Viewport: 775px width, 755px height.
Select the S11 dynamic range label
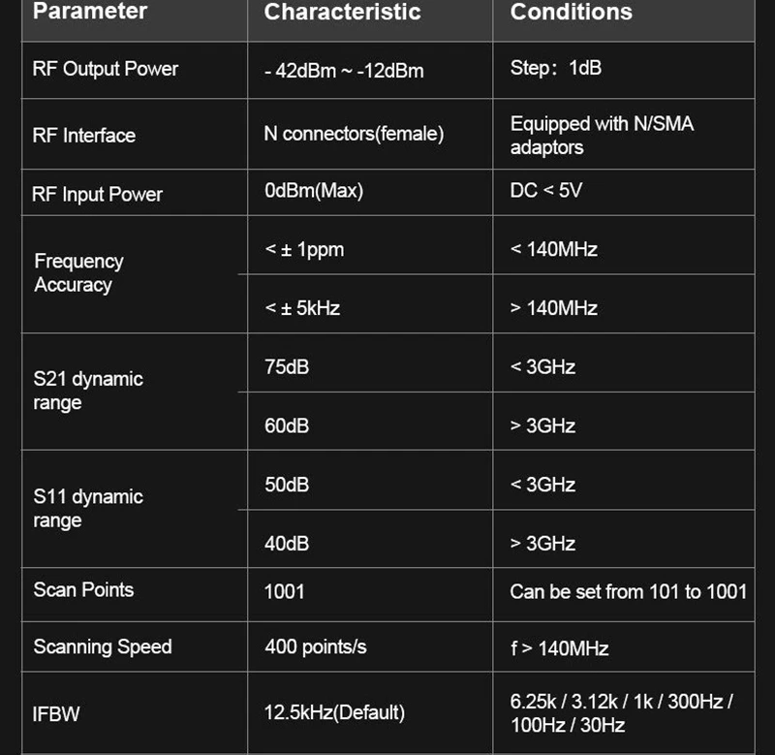(x=88, y=508)
